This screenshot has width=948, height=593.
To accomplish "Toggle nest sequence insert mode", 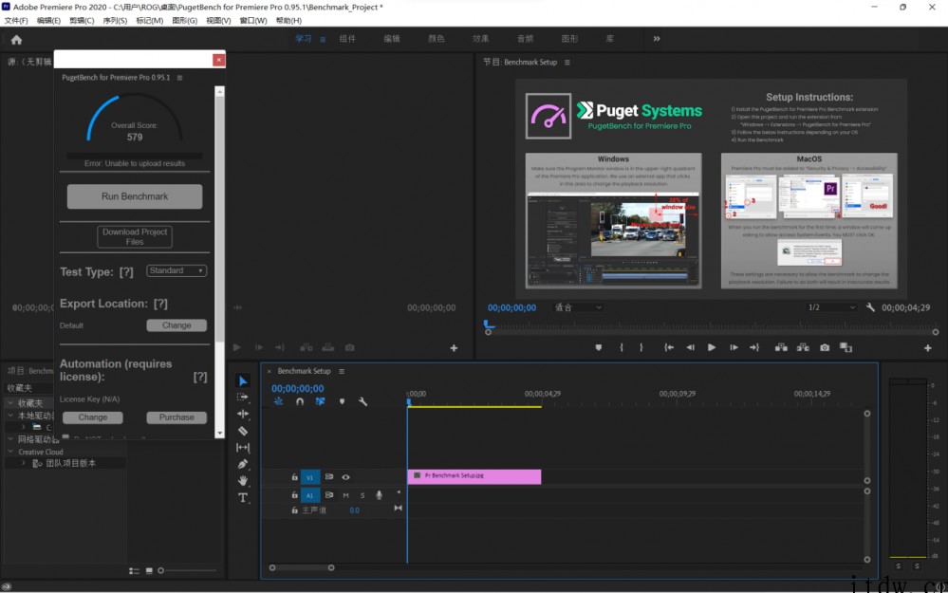I will tap(278, 401).
